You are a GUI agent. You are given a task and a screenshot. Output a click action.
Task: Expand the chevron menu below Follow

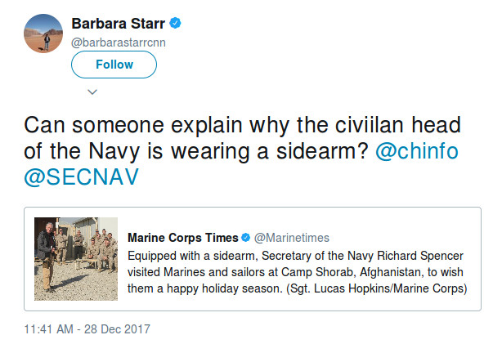coord(92,91)
